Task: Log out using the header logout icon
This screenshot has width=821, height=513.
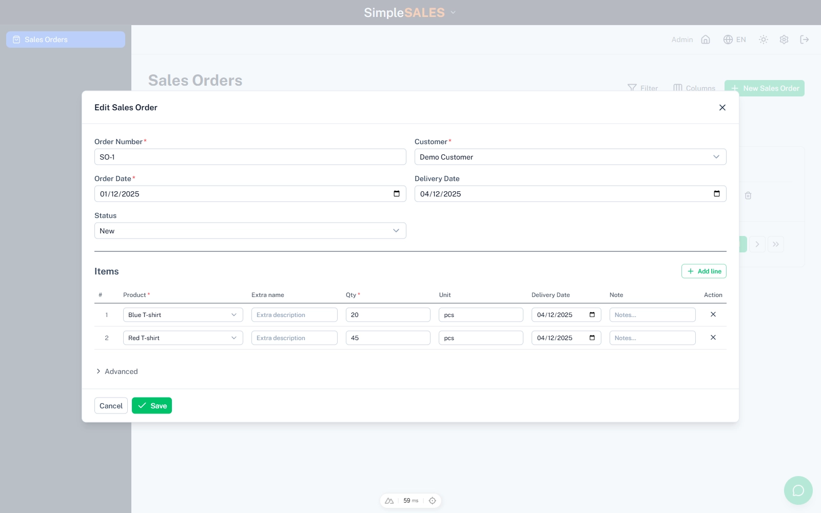Action: (804, 40)
